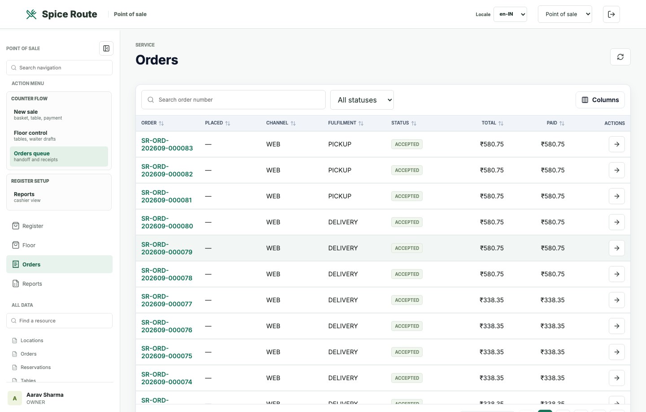Open order link SR-ORD-202609-000083
This screenshot has width=646, height=412.
point(167,144)
